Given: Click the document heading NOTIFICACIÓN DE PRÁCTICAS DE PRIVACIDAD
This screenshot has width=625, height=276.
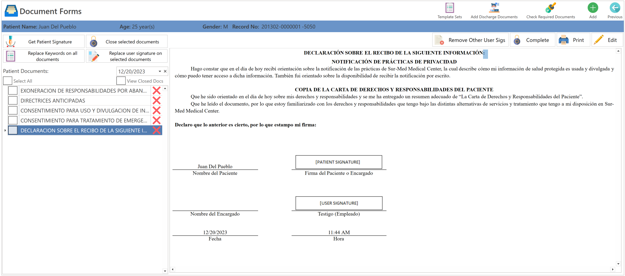Looking at the screenshot, I should [x=394, y=62].
